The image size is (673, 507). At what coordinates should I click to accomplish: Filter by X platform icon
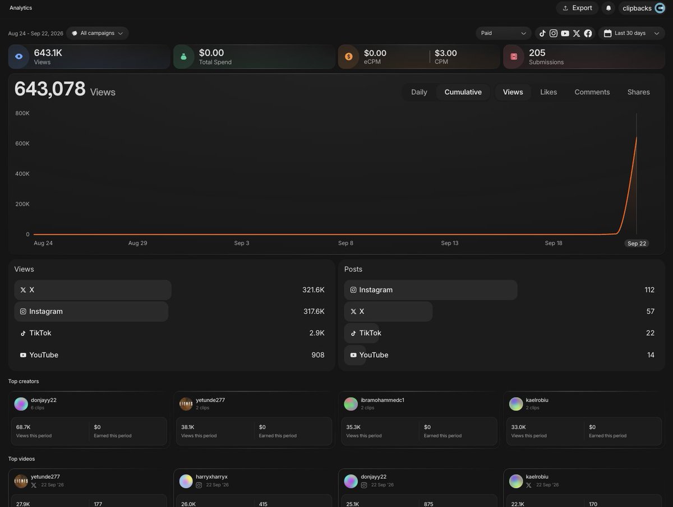(x=577, y=33)
